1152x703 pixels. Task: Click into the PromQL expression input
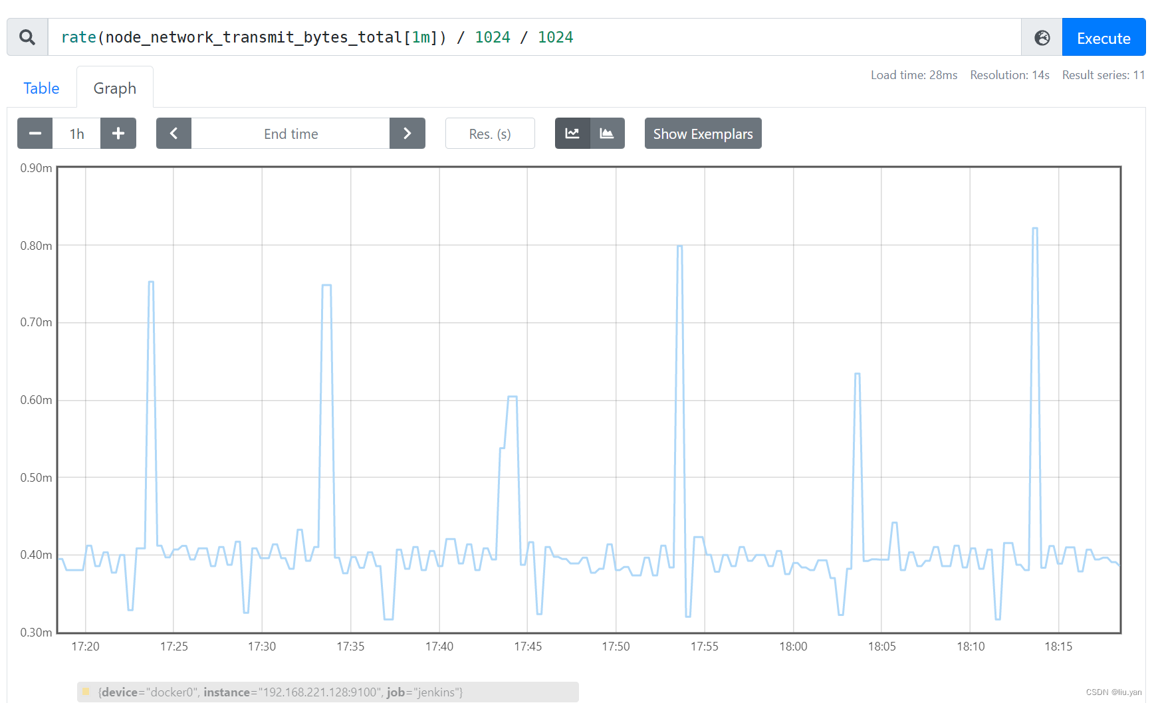pos(534,37)
